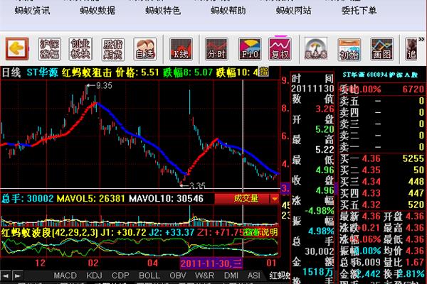Open the 蚂蚁帮助 menu
This screenshot has width=427, height=284.
[228, 11]
